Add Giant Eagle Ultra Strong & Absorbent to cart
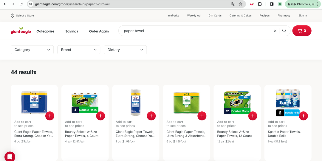 coord(202,116)
